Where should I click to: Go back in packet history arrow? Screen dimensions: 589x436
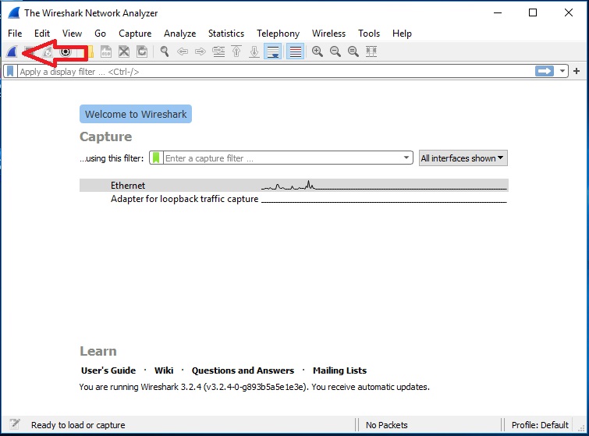(x=183, y=51)
